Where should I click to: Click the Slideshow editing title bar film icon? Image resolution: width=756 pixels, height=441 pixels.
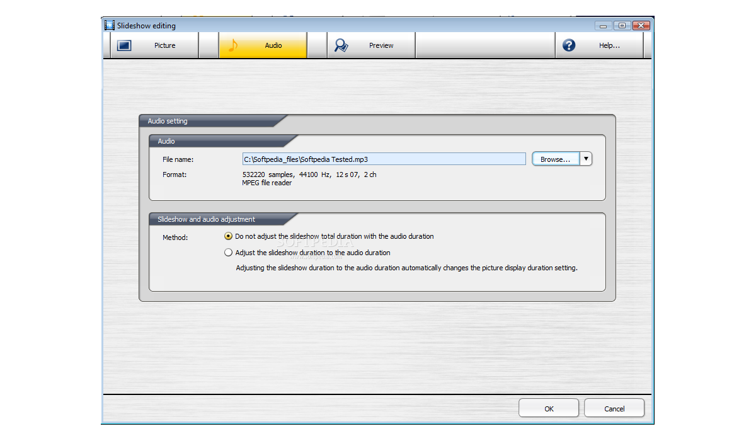[110, 26]
